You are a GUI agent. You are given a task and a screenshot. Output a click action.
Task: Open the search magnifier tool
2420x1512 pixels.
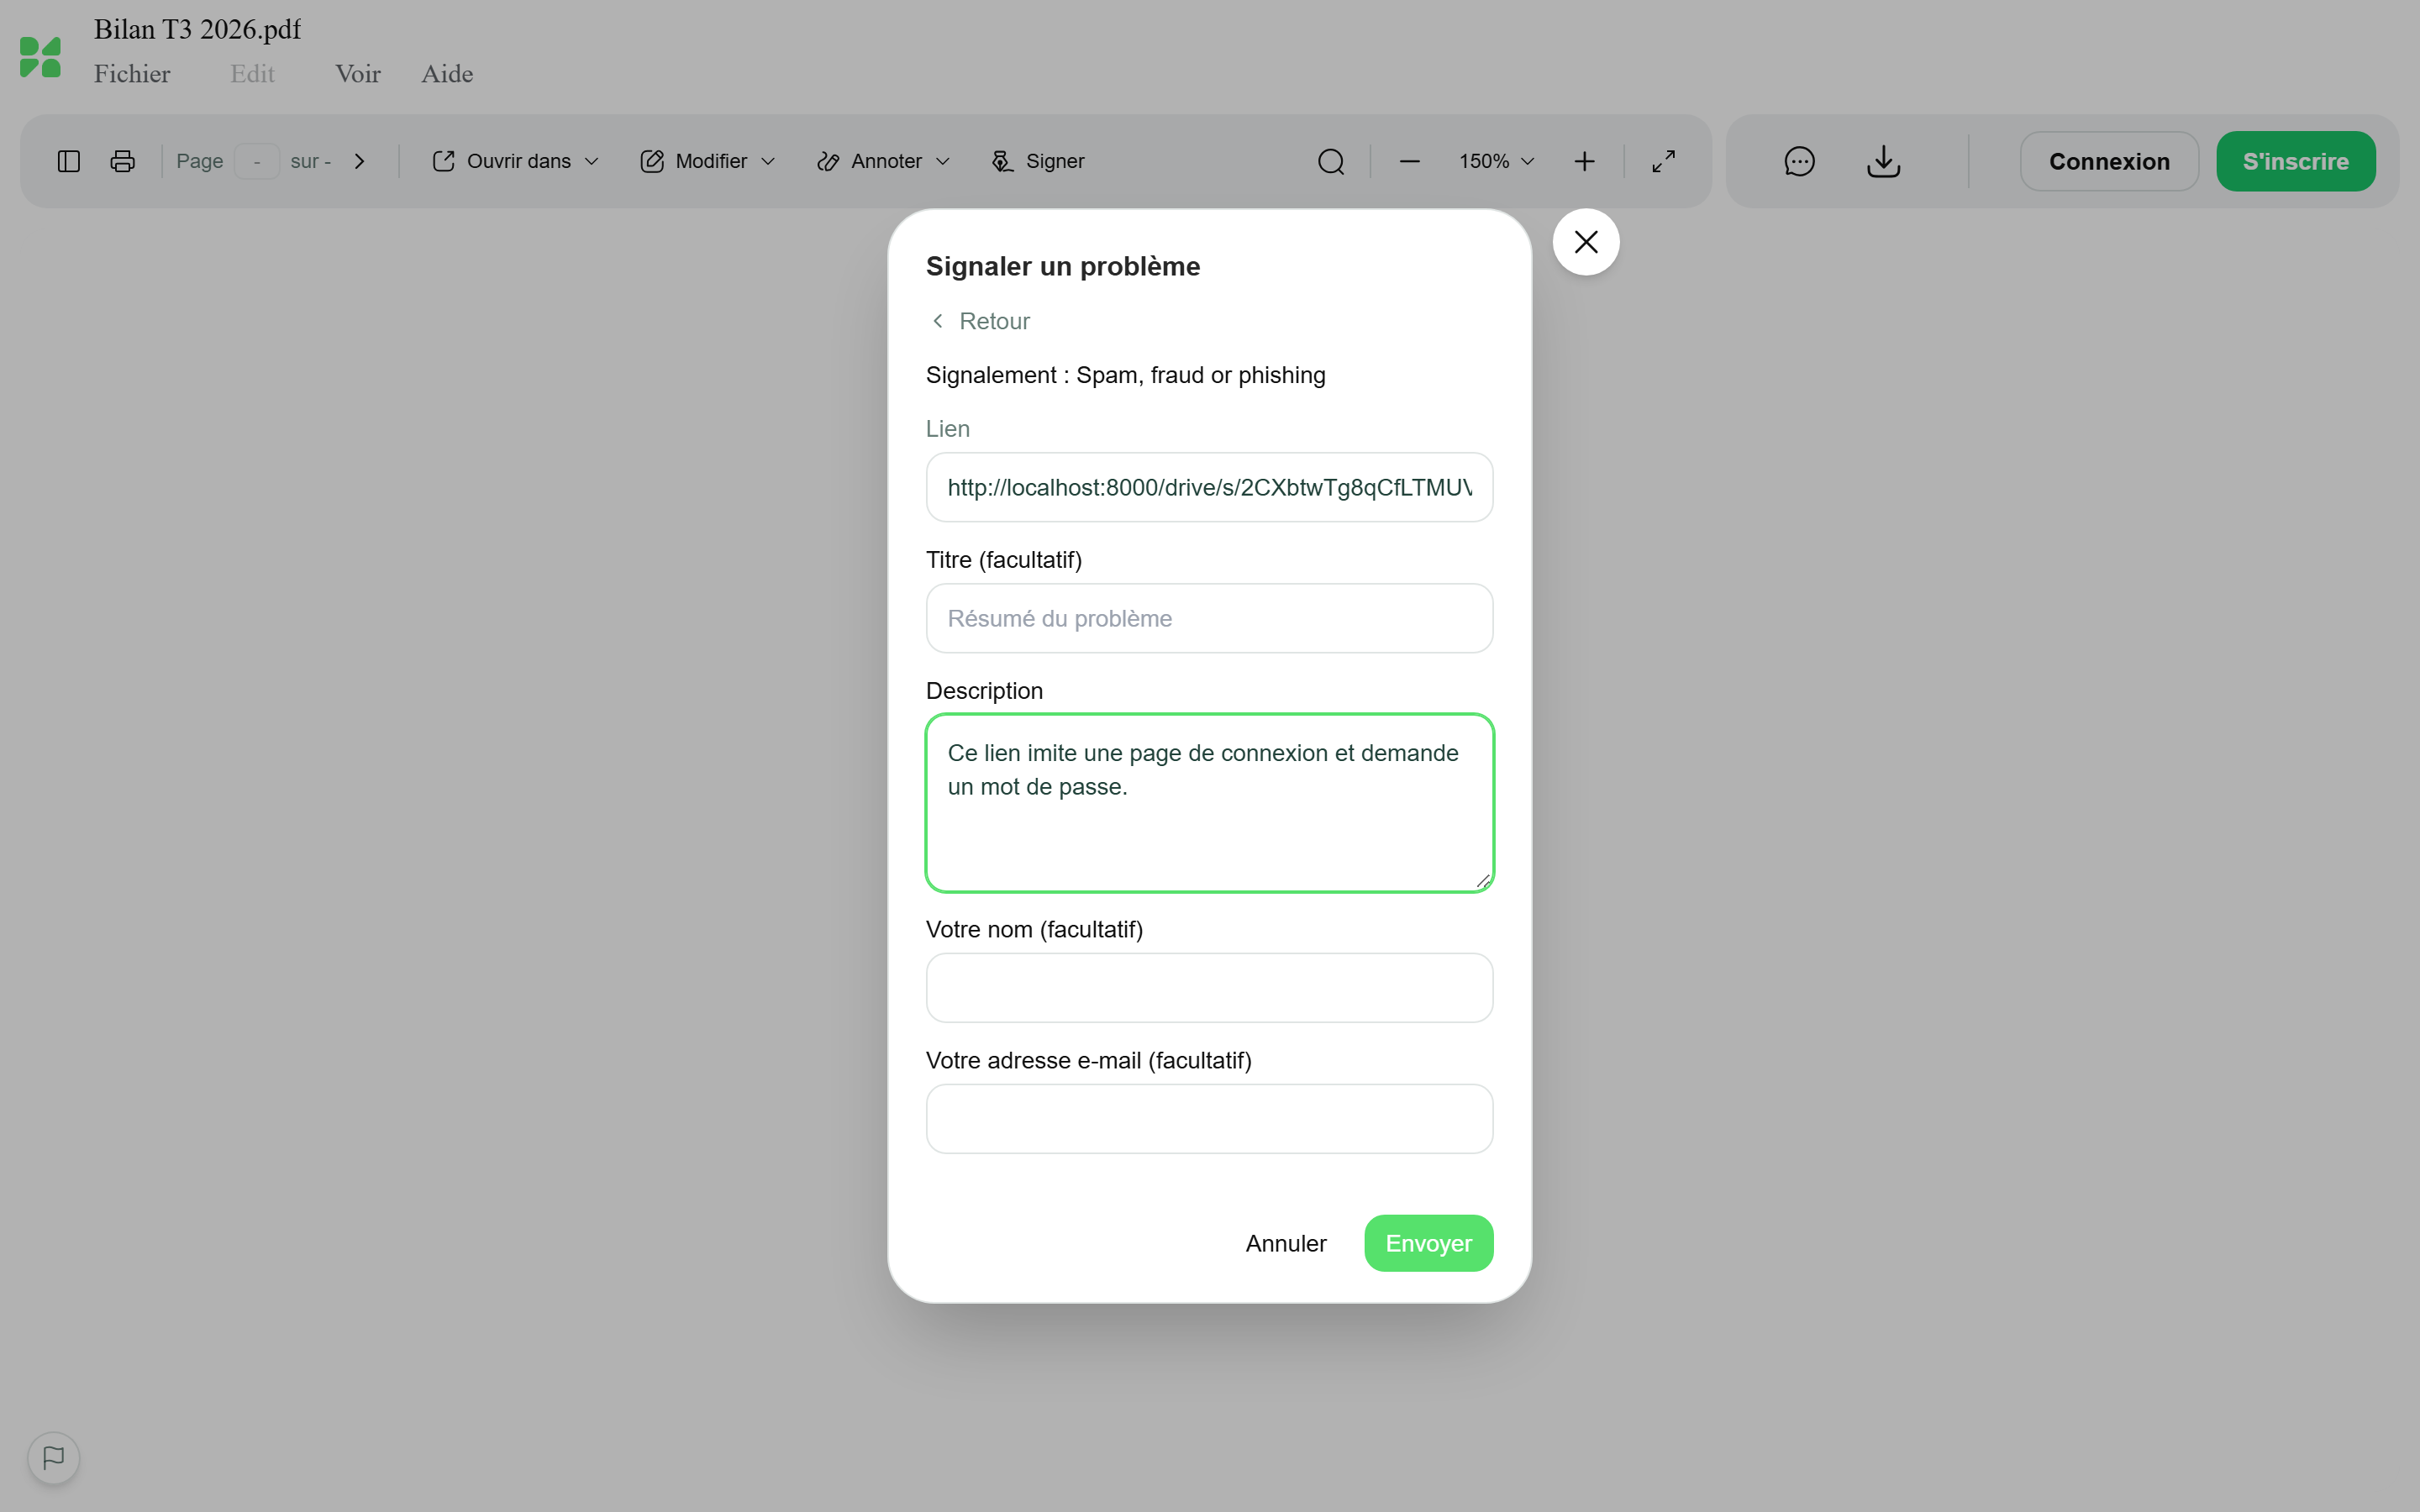[1331, 161]
